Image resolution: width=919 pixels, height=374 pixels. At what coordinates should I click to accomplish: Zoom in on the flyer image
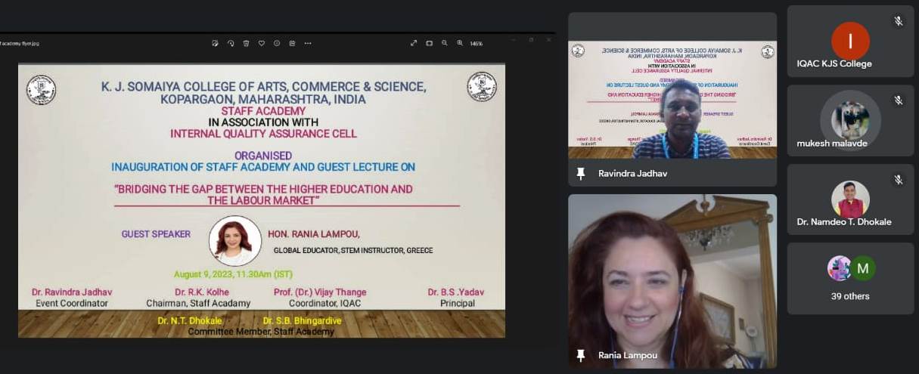point(460,43)
